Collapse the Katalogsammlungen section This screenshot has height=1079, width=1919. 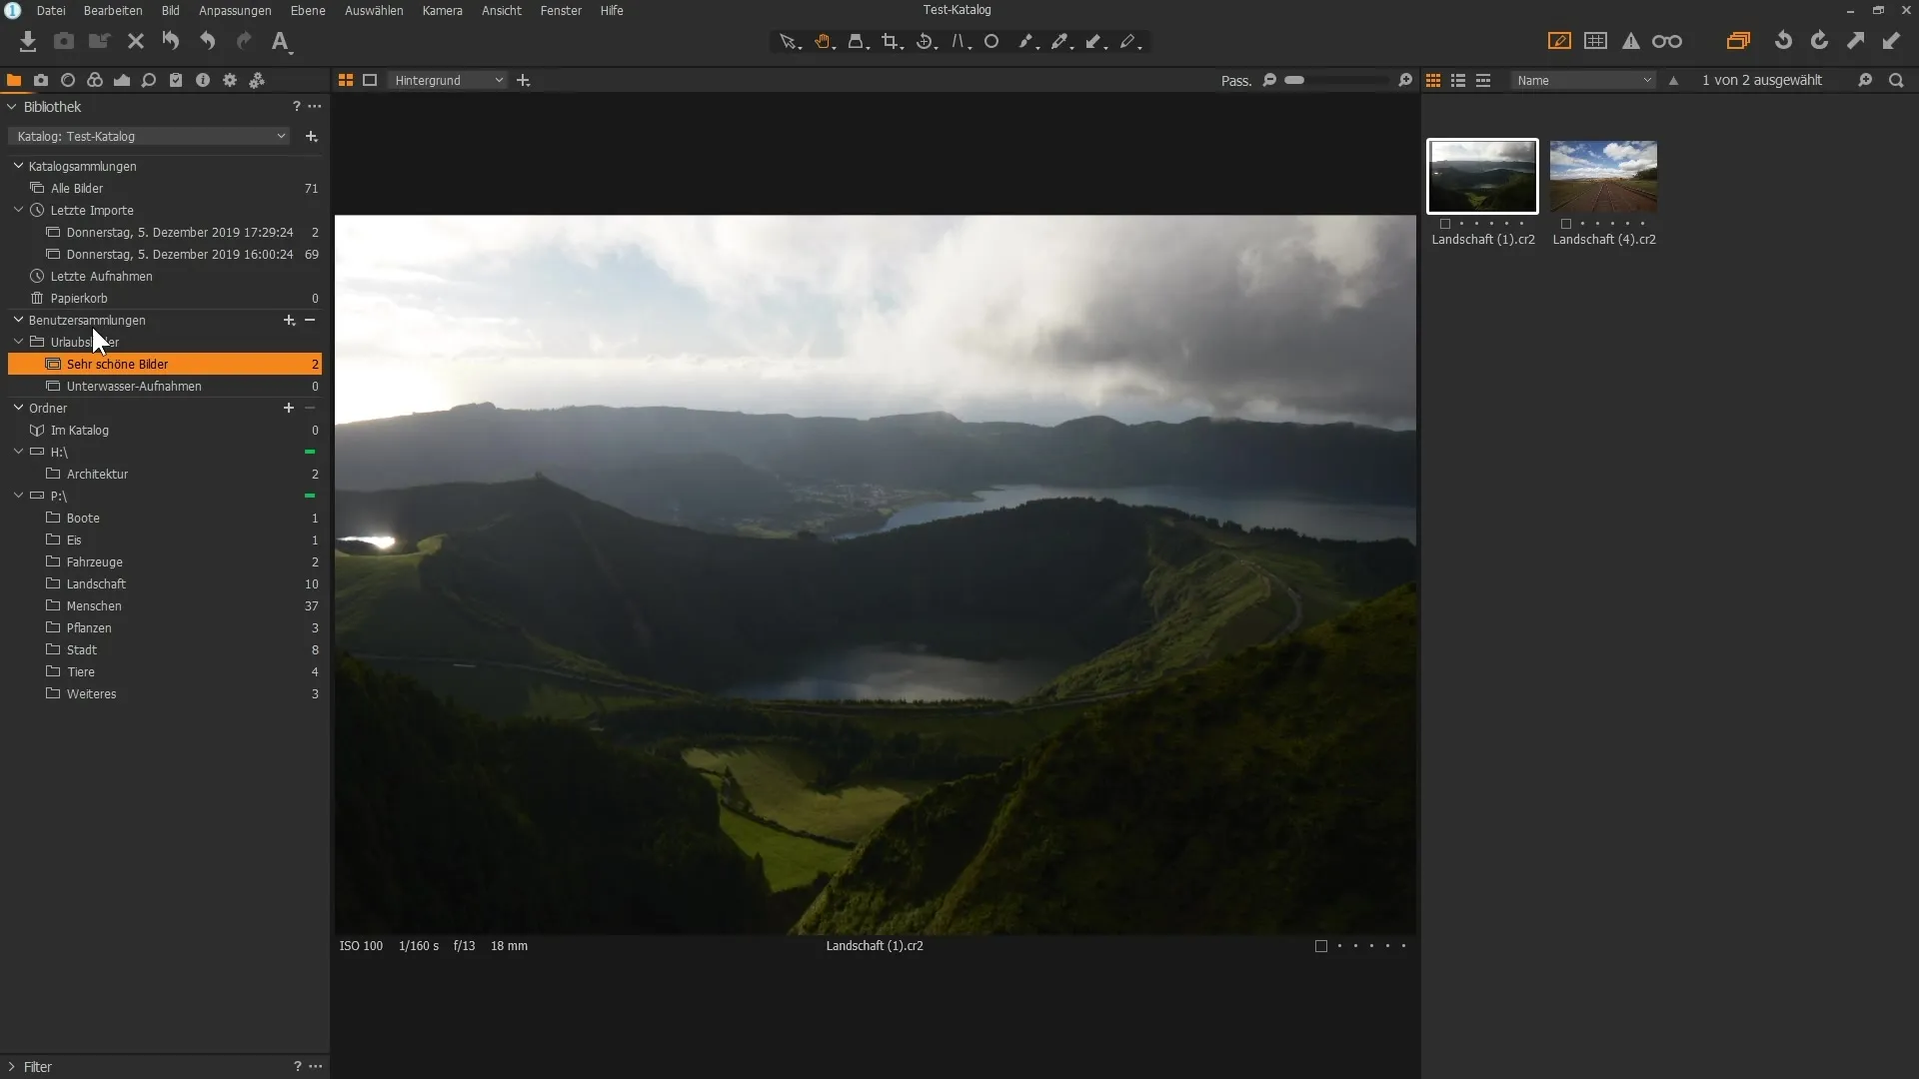[x=18, y=166]
